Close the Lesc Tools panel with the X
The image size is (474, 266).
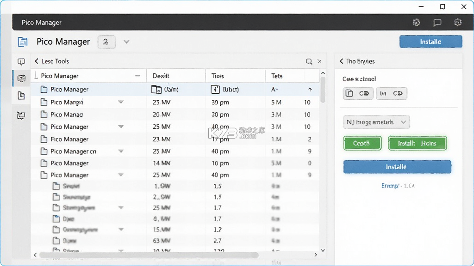click(319, 61)
